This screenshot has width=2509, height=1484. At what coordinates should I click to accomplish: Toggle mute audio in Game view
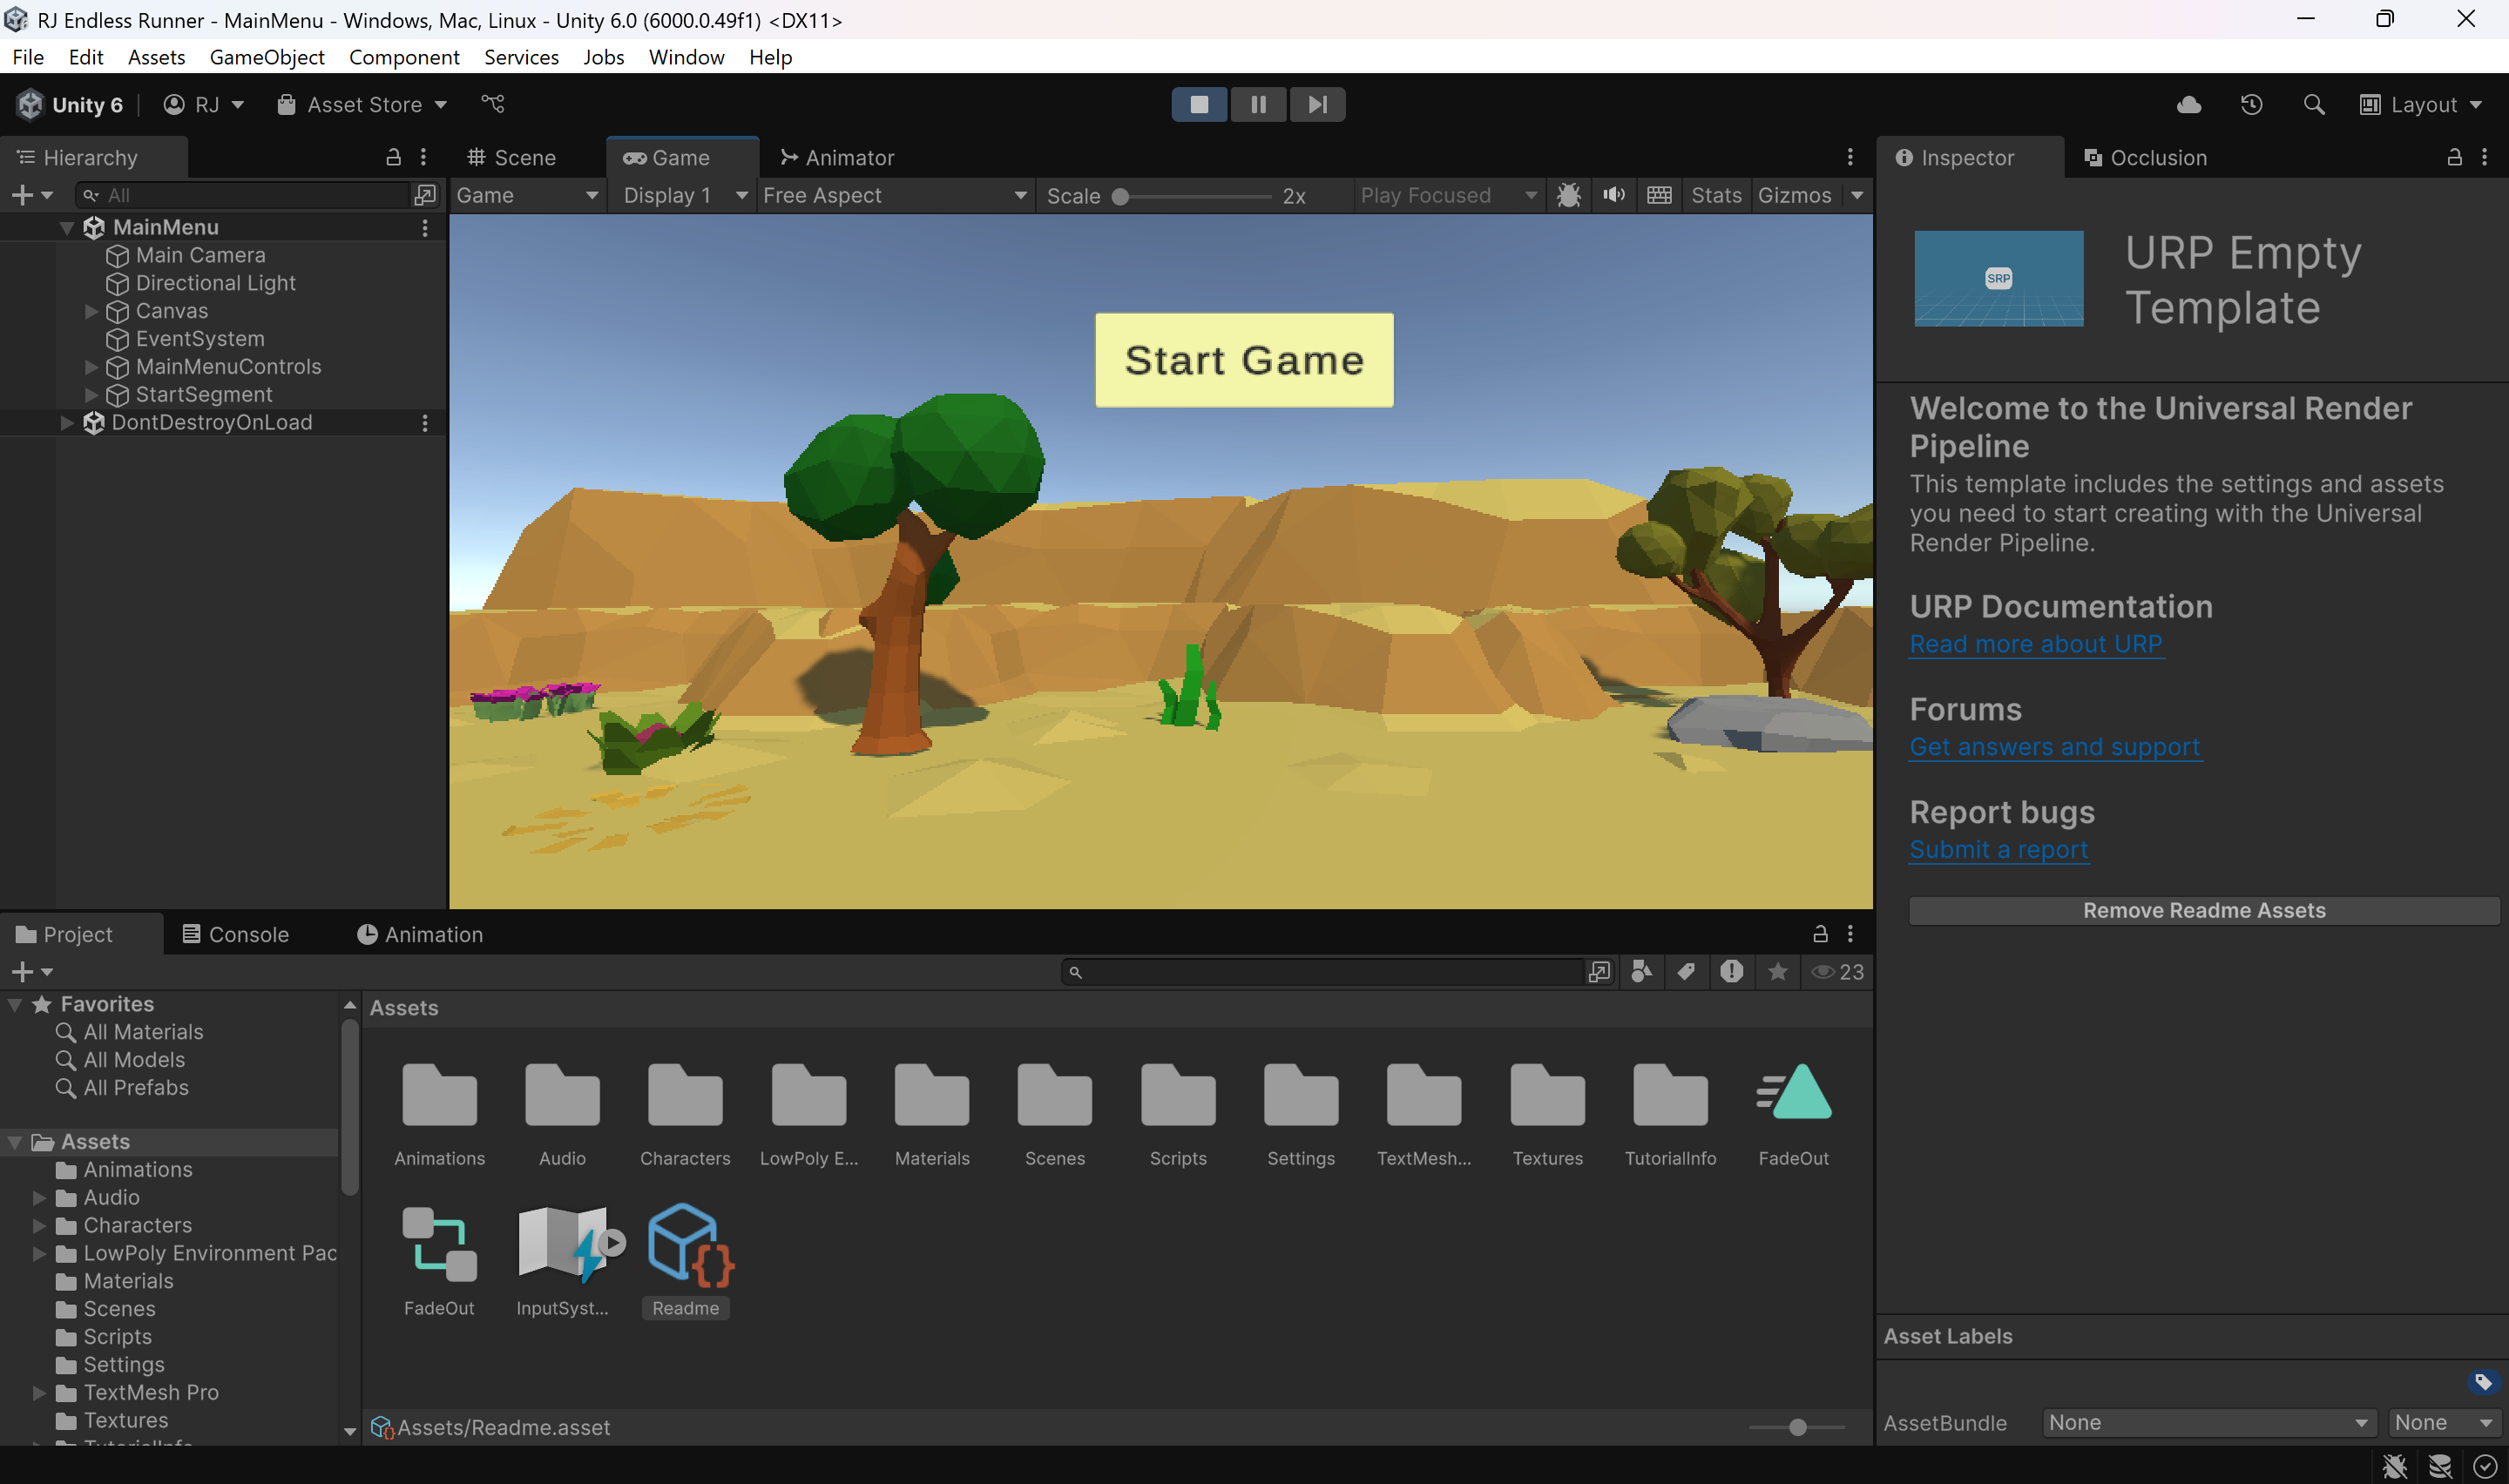coord(1613,195)
